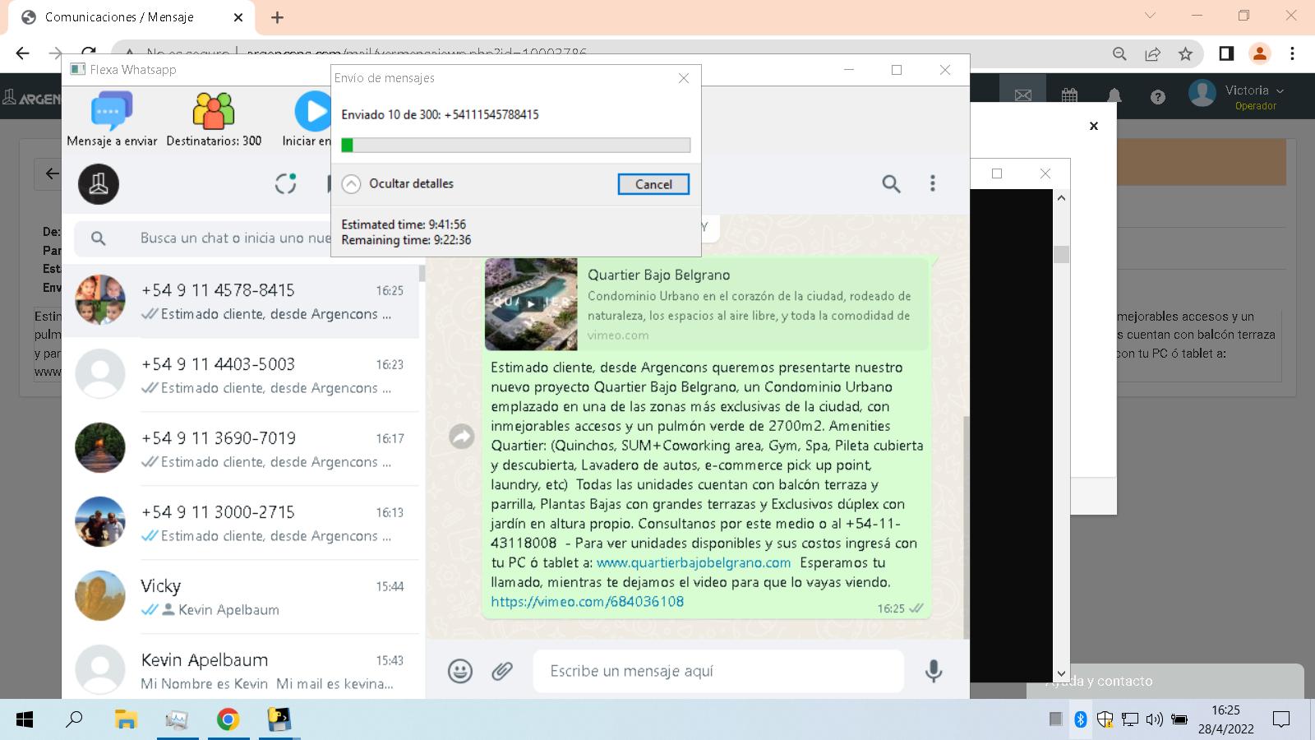Open Chrome profile avatar

click(x=1259, y=53)
